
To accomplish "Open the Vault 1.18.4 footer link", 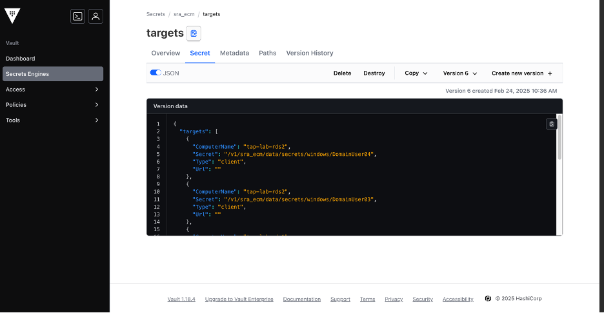I will tap(181, 299).
